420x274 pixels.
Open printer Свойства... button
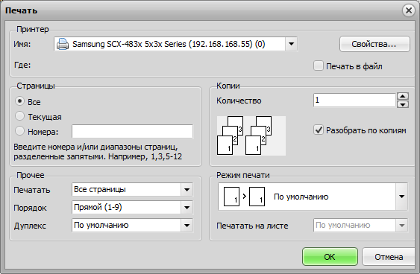click(x=374, y=44)
